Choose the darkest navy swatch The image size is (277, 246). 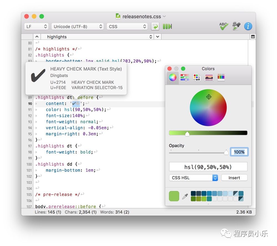tap(193, 194)
